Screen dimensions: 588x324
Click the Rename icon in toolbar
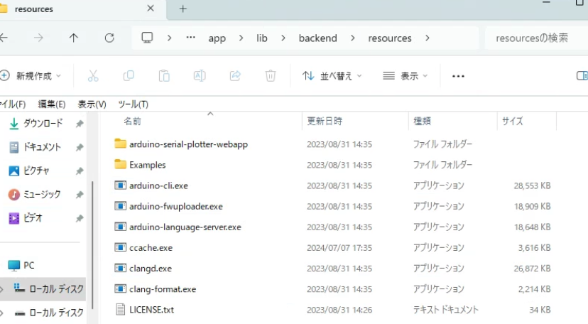click(200, 75)
